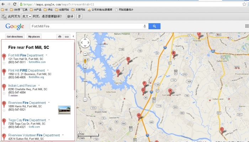The image size is (249, 142).
Task: Click the link chain icon
Action: [x=67, y=37]
